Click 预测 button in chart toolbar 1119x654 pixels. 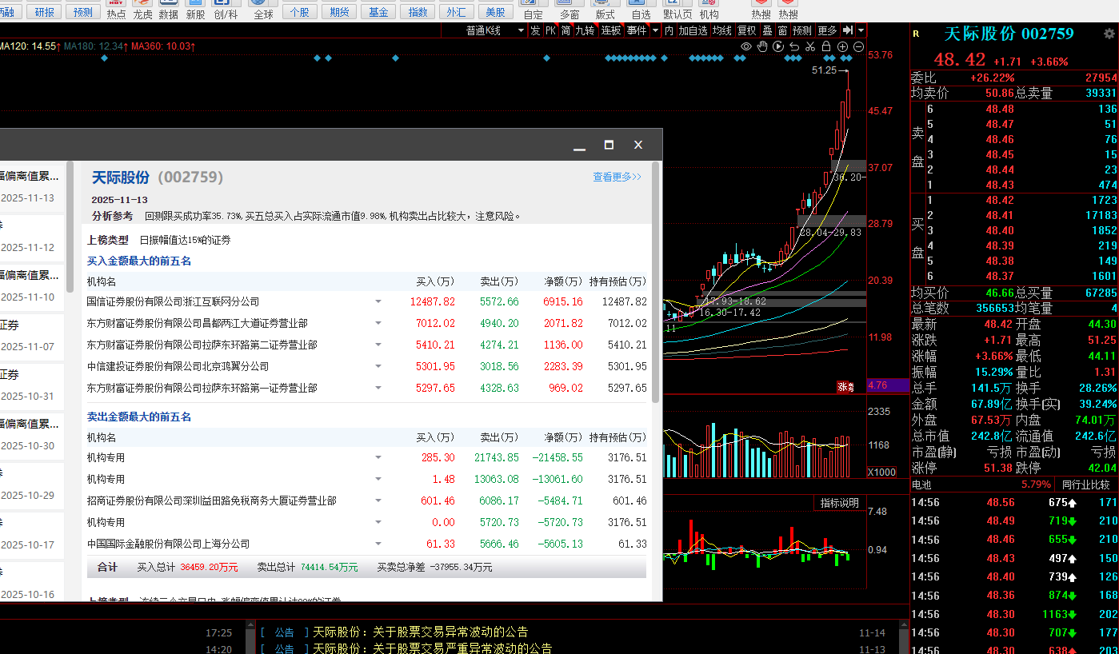point(802,30)
